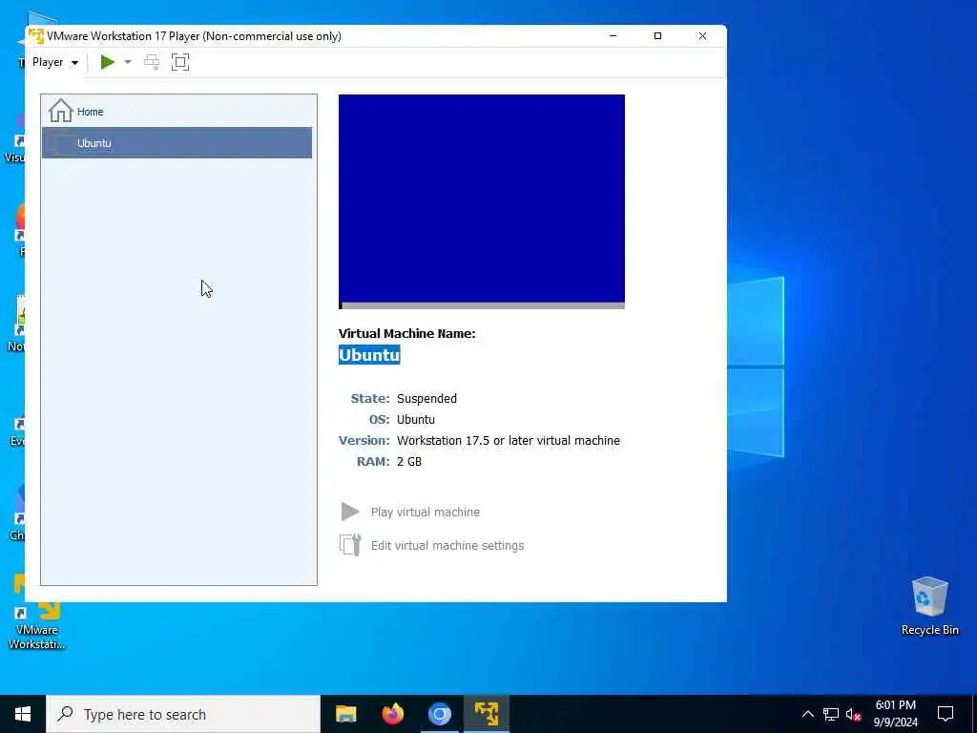The image size is (977, 733).
Task: Click the network tray icon
Action: click(x=831, y=714)
